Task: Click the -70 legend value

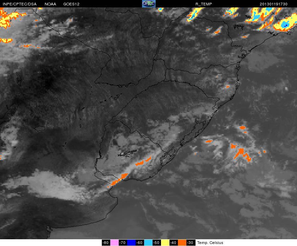Action: [x=123, y=243]
